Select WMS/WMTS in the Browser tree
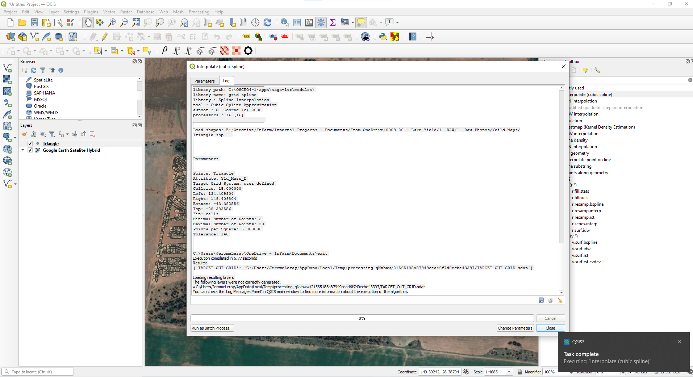693x377 pixels. click(46, 113)
